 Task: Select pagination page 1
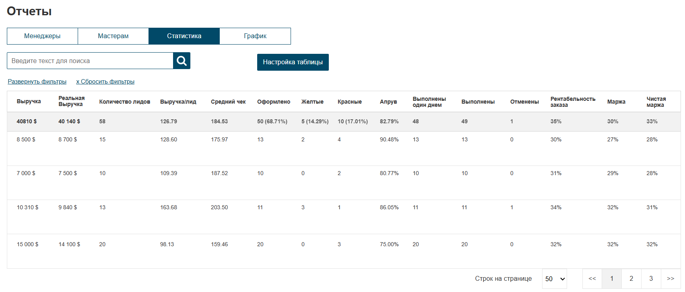(612, 279)
